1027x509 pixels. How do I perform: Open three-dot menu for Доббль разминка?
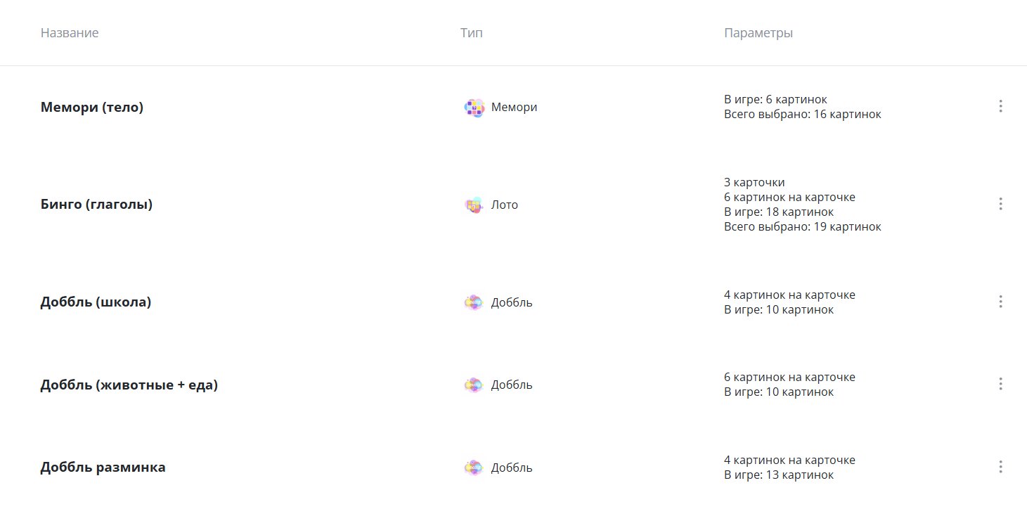1000,467
